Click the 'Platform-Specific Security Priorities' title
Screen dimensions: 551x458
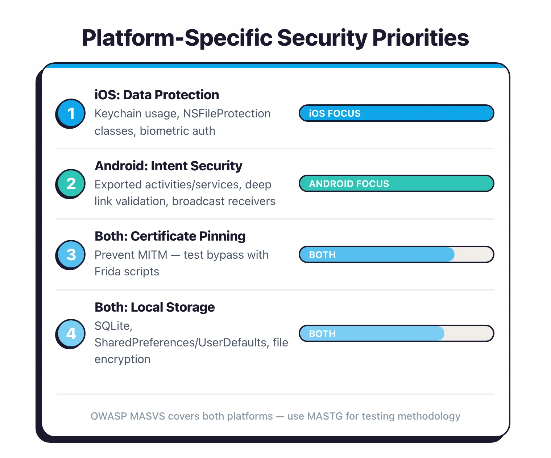click(x=275, y=38)
